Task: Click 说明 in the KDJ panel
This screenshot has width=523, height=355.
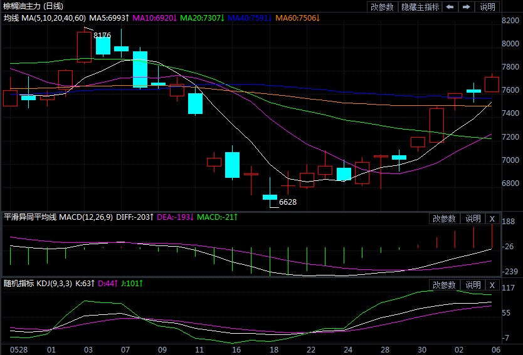Action: (x=472, y=286)
